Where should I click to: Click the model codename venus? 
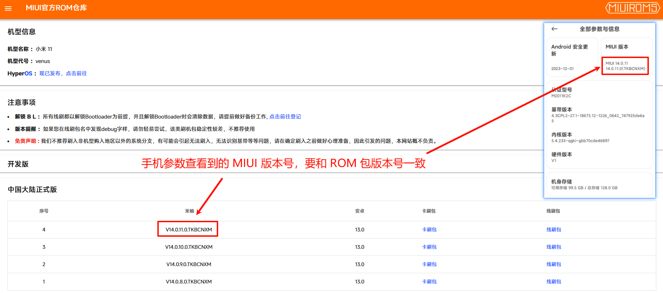(x=43, y=61)
